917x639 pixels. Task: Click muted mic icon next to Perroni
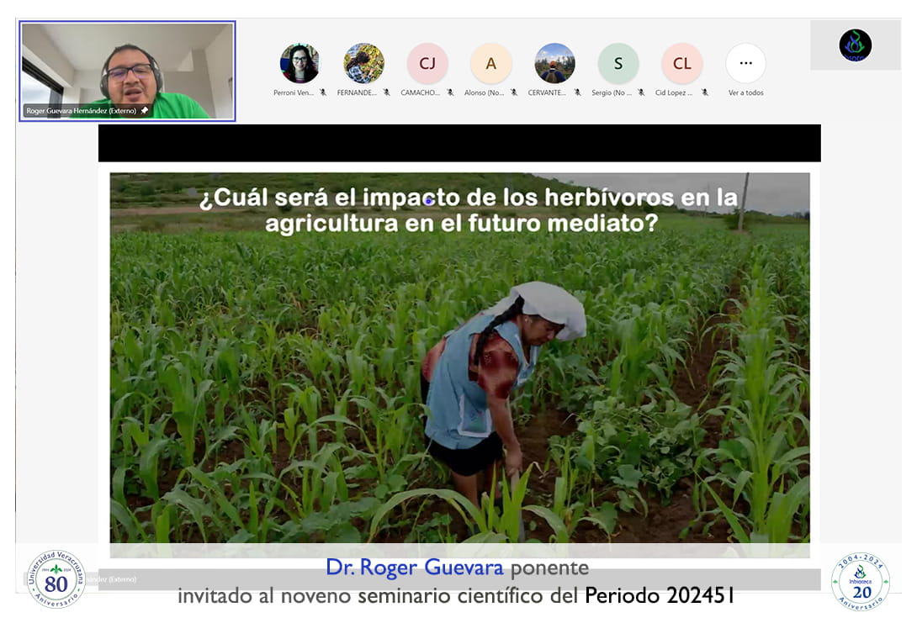pos(323,92)
